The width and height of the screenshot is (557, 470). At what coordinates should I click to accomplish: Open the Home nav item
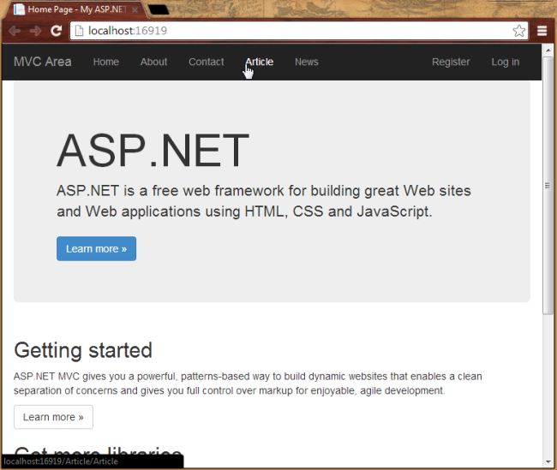(106, 62)
